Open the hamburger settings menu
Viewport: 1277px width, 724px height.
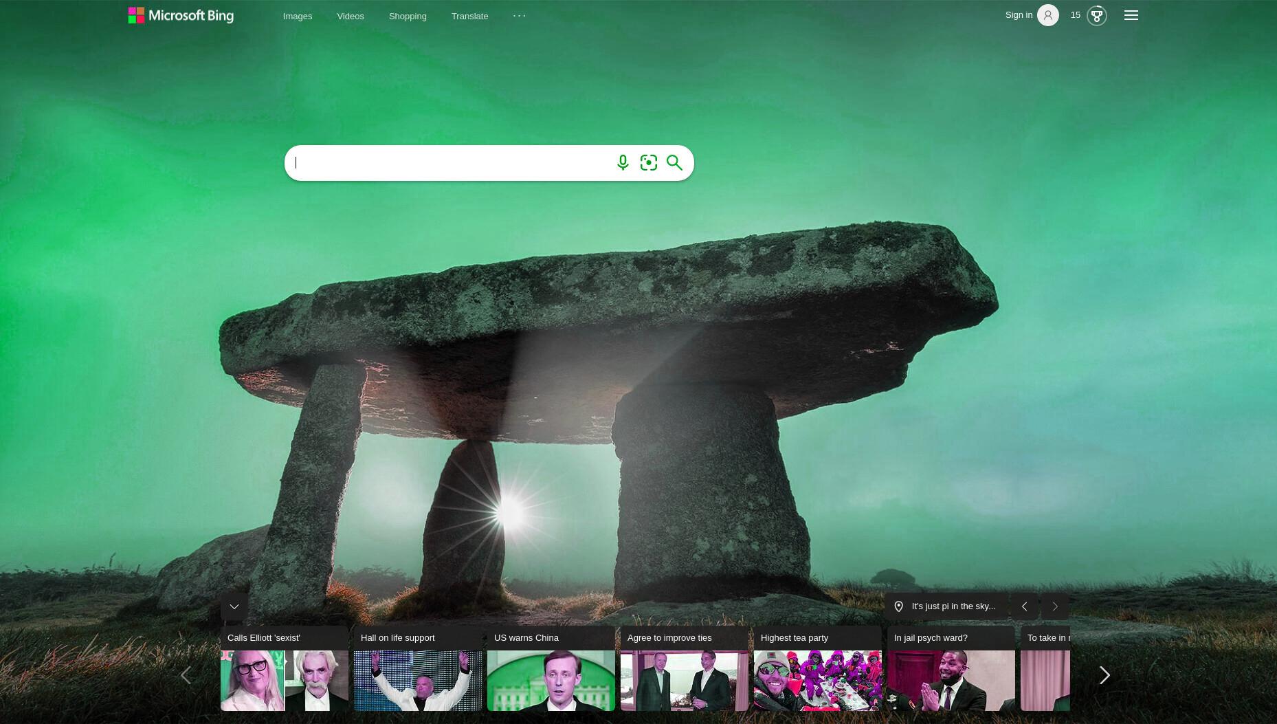[x=1131, y=15]
